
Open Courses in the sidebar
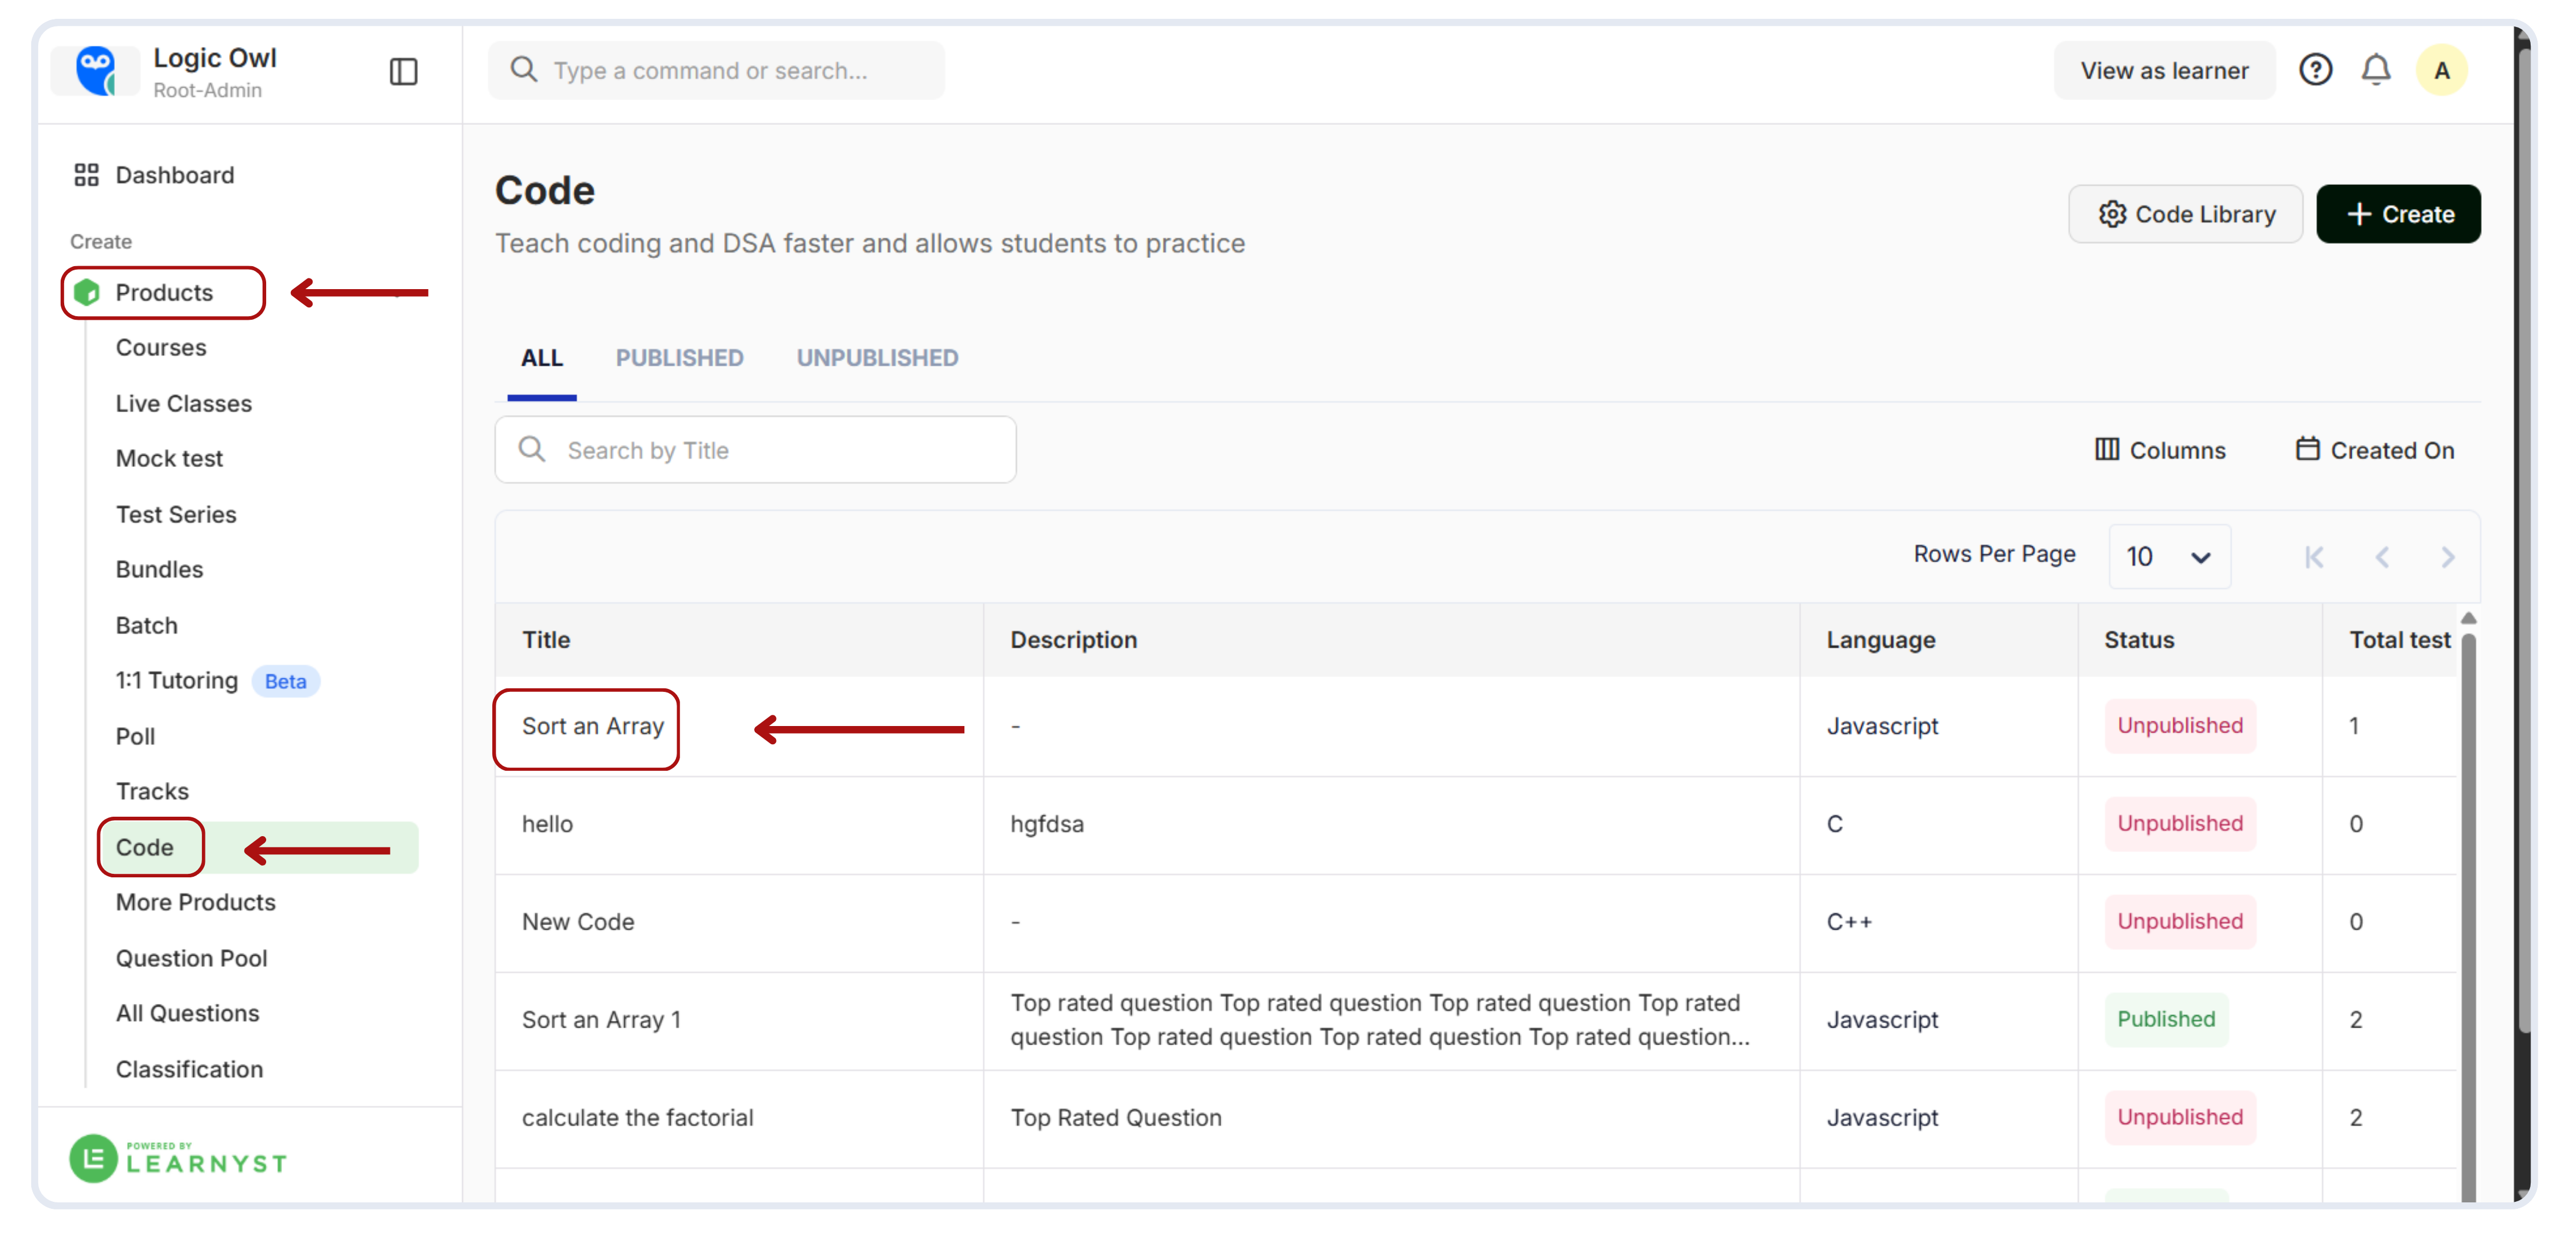pyautogui.click(x=161, y=347)
